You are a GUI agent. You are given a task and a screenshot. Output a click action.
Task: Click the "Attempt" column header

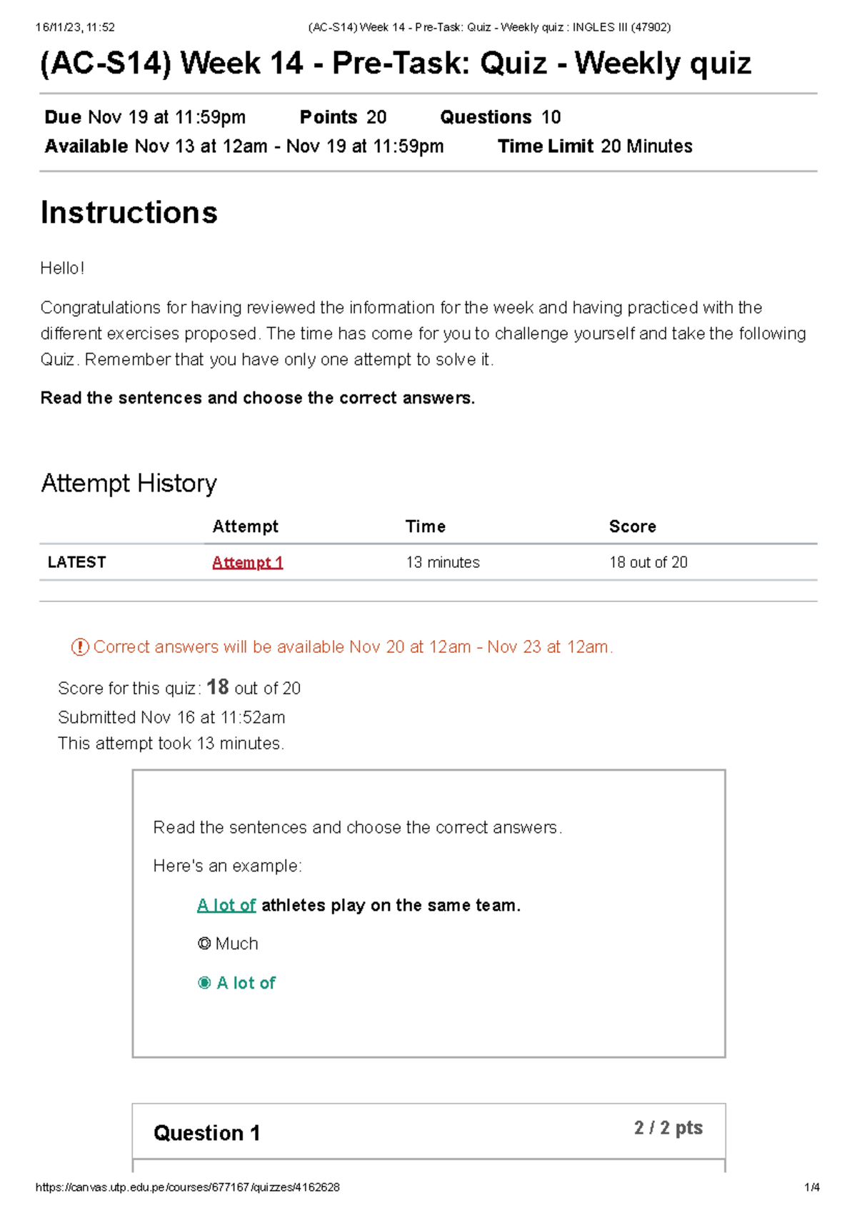pyautogui.click(x=245, y=526)
